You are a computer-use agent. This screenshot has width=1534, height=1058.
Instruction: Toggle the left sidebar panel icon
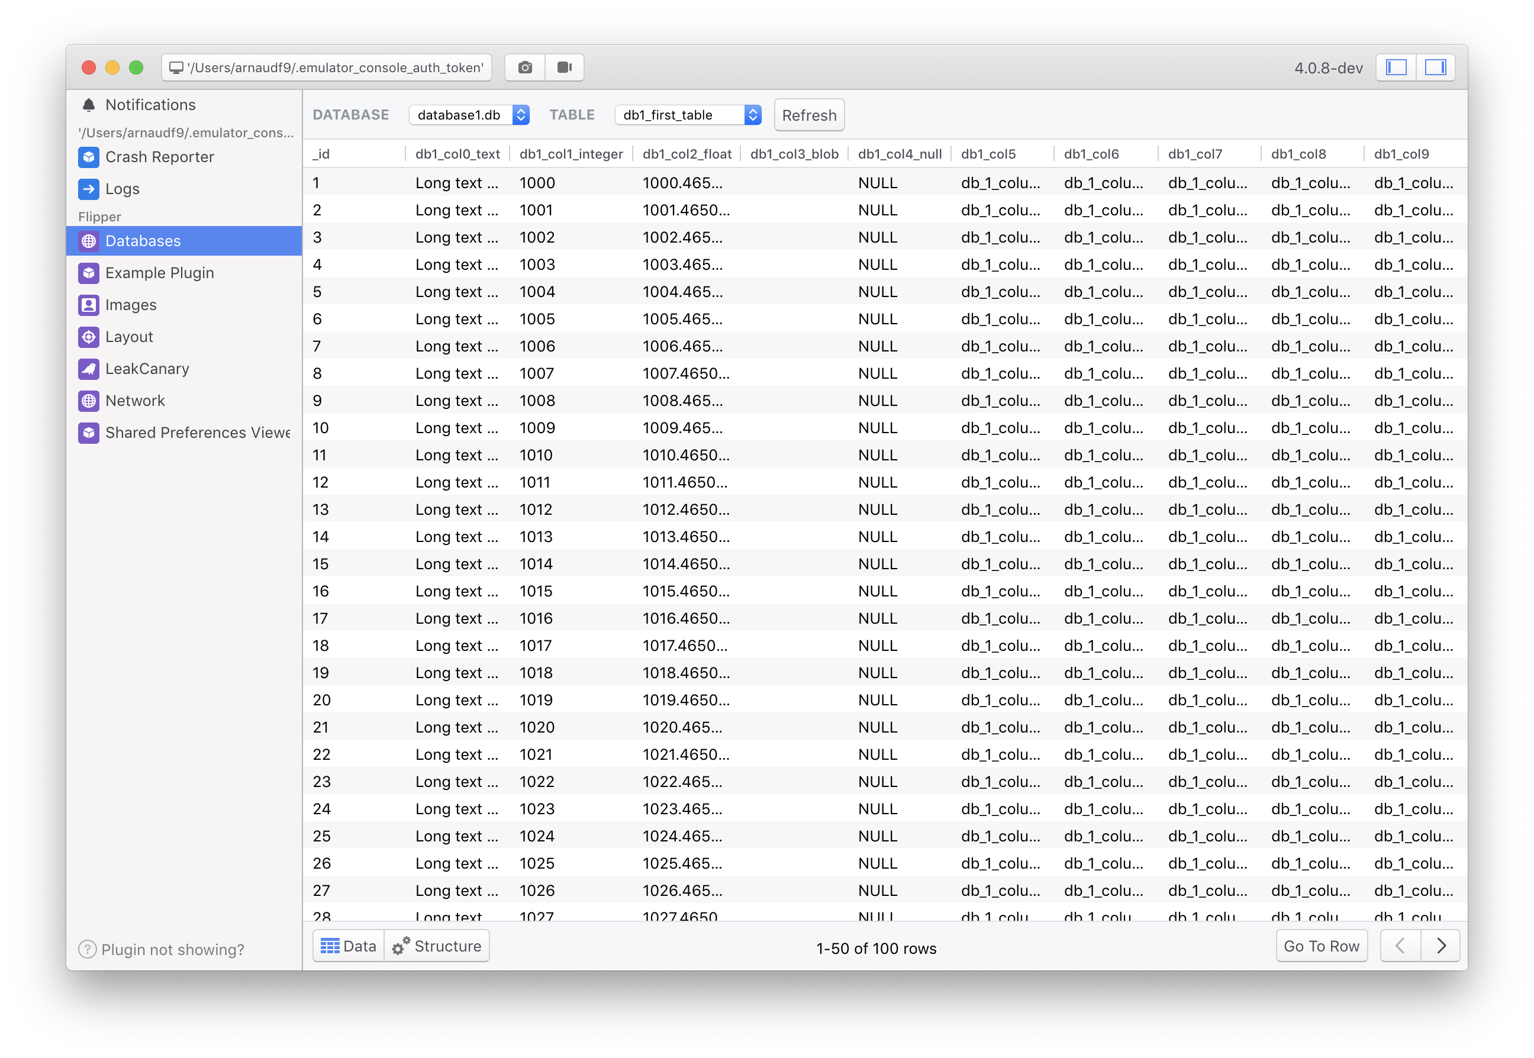[1396, 67]
